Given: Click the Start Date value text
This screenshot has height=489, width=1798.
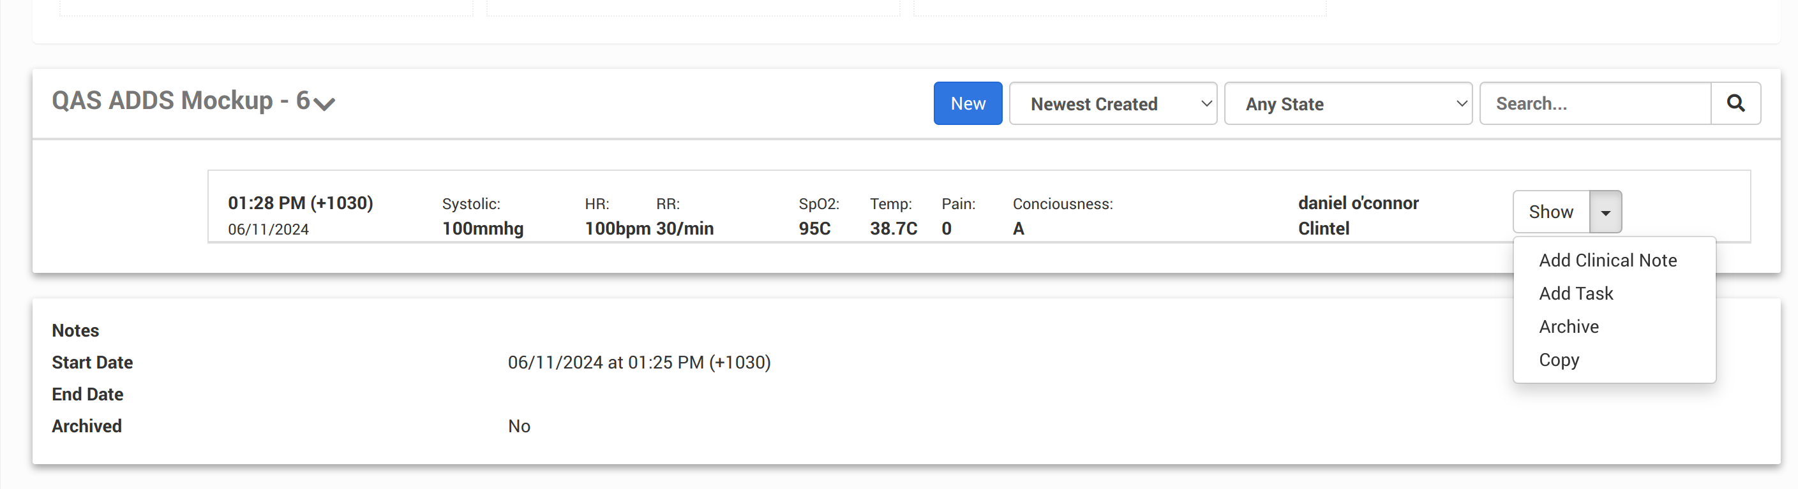Looking at the screenshot, I should [x=639, y=363].
